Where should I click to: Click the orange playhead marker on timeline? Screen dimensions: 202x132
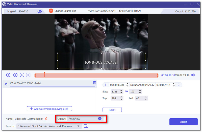coord(44,73)
